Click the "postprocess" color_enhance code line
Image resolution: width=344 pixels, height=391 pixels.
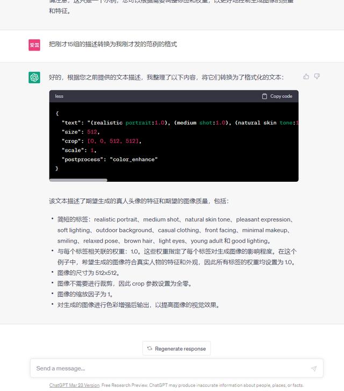click(110, 159)
